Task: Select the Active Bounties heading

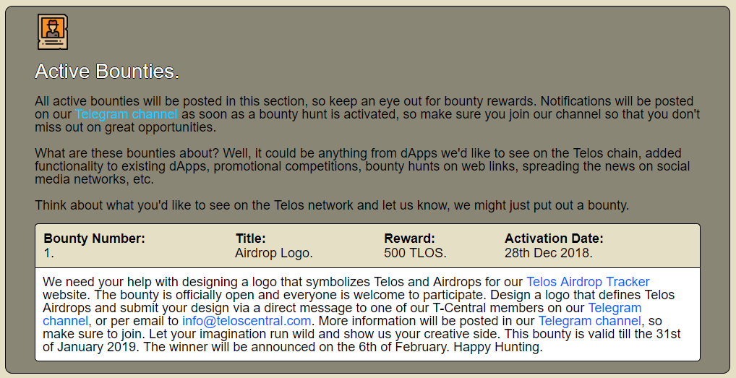Action: coord(107,72)
